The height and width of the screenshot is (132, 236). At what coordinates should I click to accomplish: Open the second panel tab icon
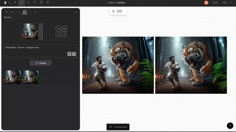tap(12, 12)
